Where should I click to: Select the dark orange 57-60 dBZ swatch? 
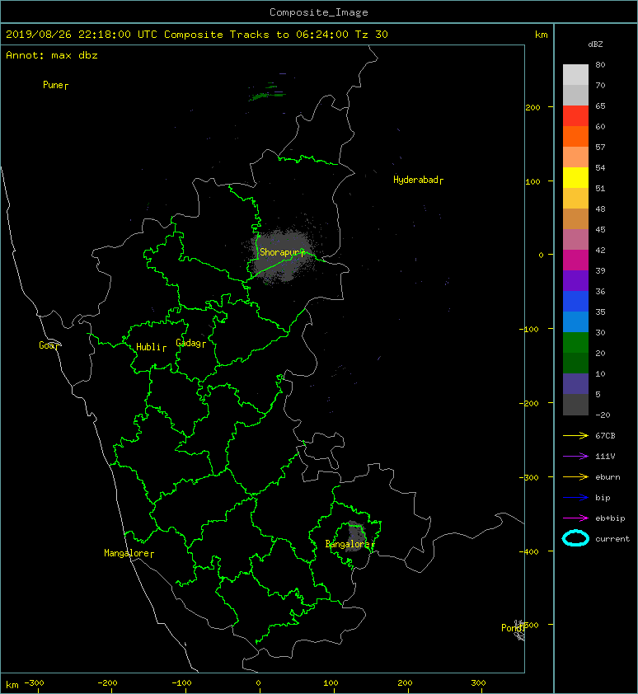(x=575, y=137)
